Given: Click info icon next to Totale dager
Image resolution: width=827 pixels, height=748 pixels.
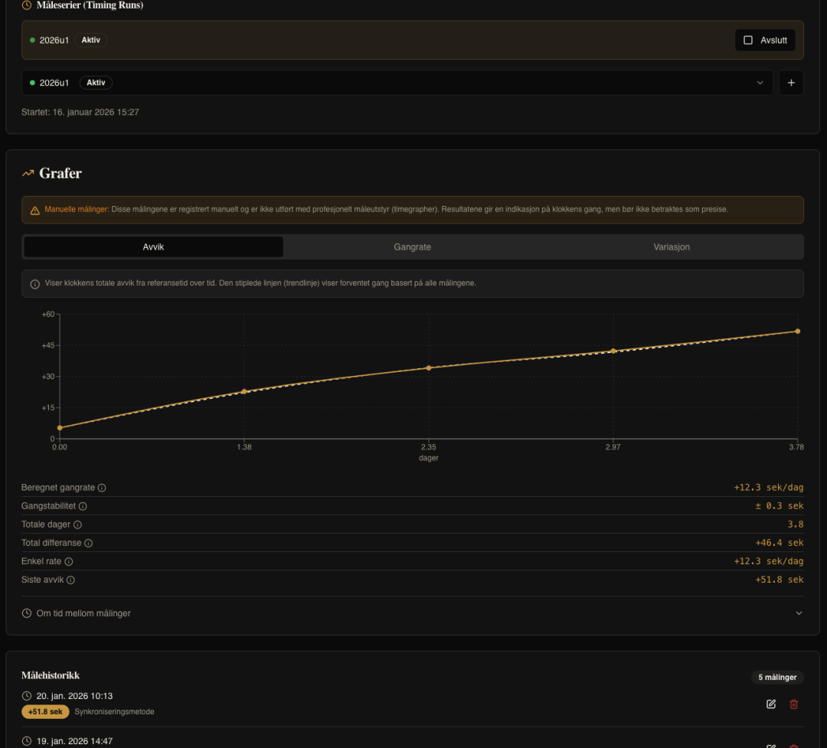Looking at the screenshot, I should click(x=77, y=524).
